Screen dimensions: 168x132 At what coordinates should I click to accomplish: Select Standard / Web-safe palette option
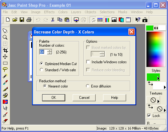click(42, 70)
